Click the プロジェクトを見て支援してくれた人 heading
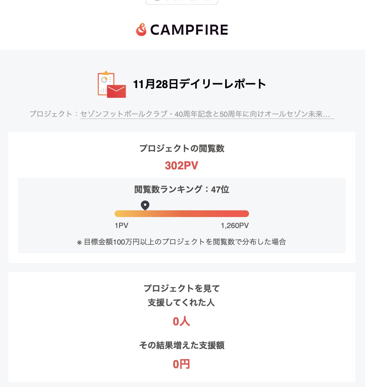The width and height of the screenshot is (366, 387). tap(182, 295)
